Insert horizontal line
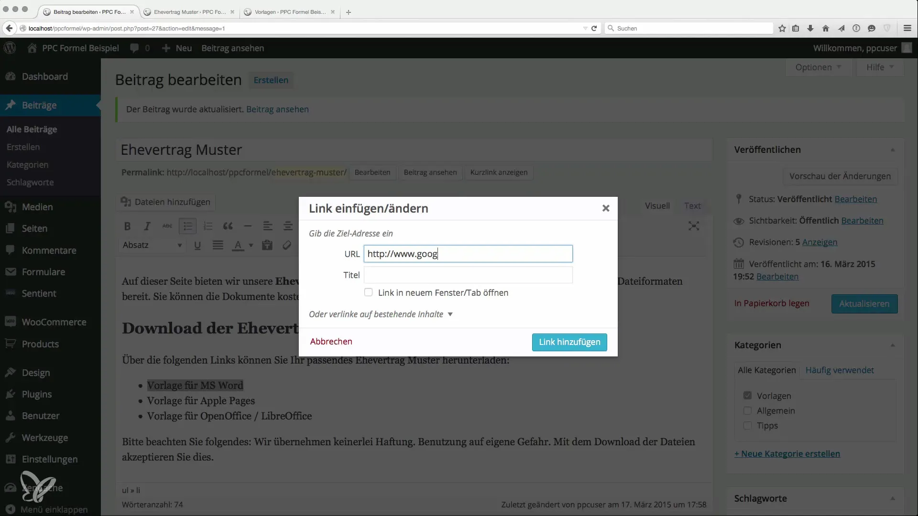Image resolution: width=918 pixels, height=516 pixels. 248,226
